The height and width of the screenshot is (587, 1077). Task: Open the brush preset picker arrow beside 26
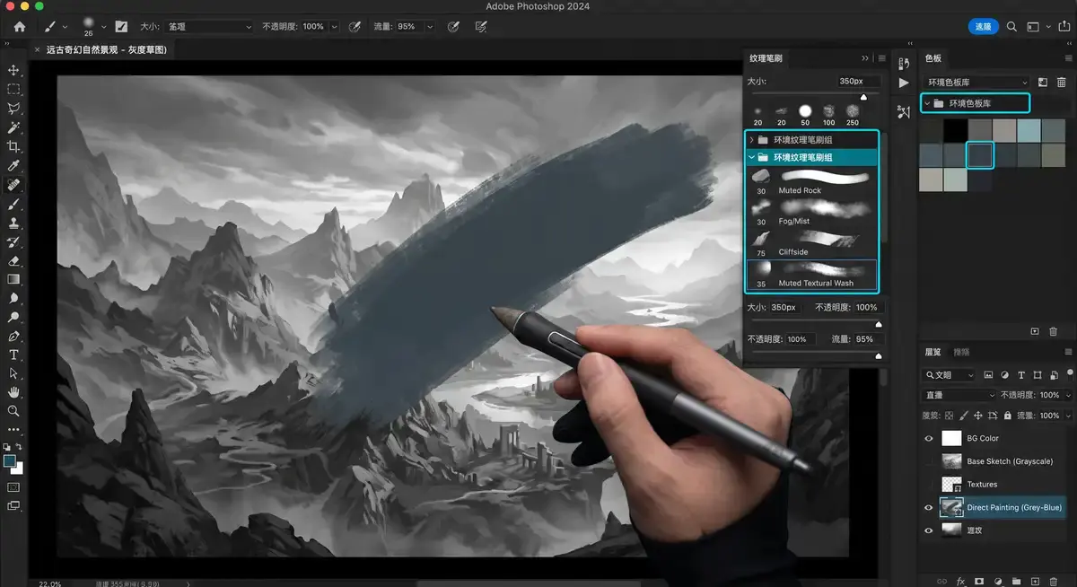tap(104, 27)
